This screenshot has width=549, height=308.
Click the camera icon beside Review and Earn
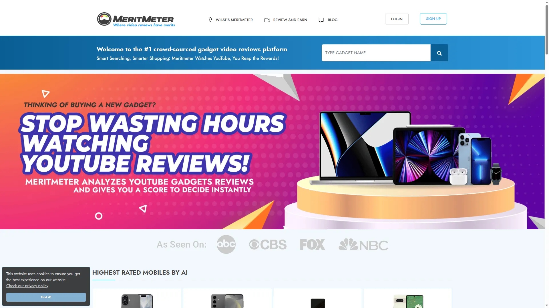click(x=267, y=20)
